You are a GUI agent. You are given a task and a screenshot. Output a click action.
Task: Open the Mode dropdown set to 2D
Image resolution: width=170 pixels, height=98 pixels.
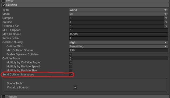click(118, 14)
